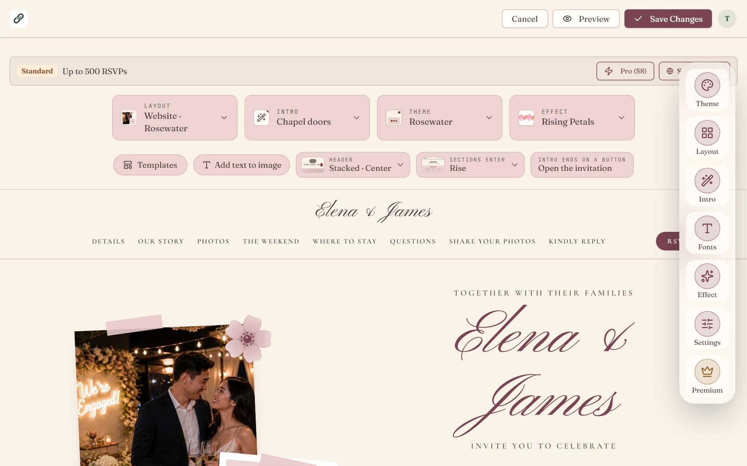Click the Sections Enter preview icon
Image resolution: width=747 pixels, height=466 pixels.
click(433, 165)
